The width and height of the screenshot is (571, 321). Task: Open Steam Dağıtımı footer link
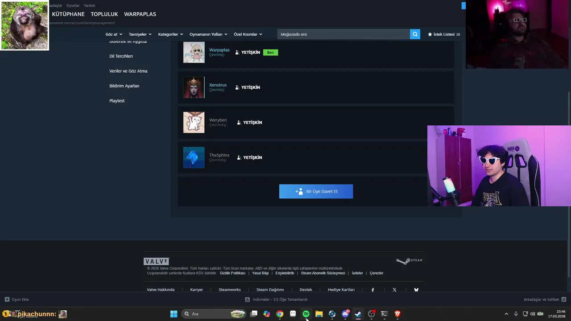pyautogui.click(x=270, y=290)
